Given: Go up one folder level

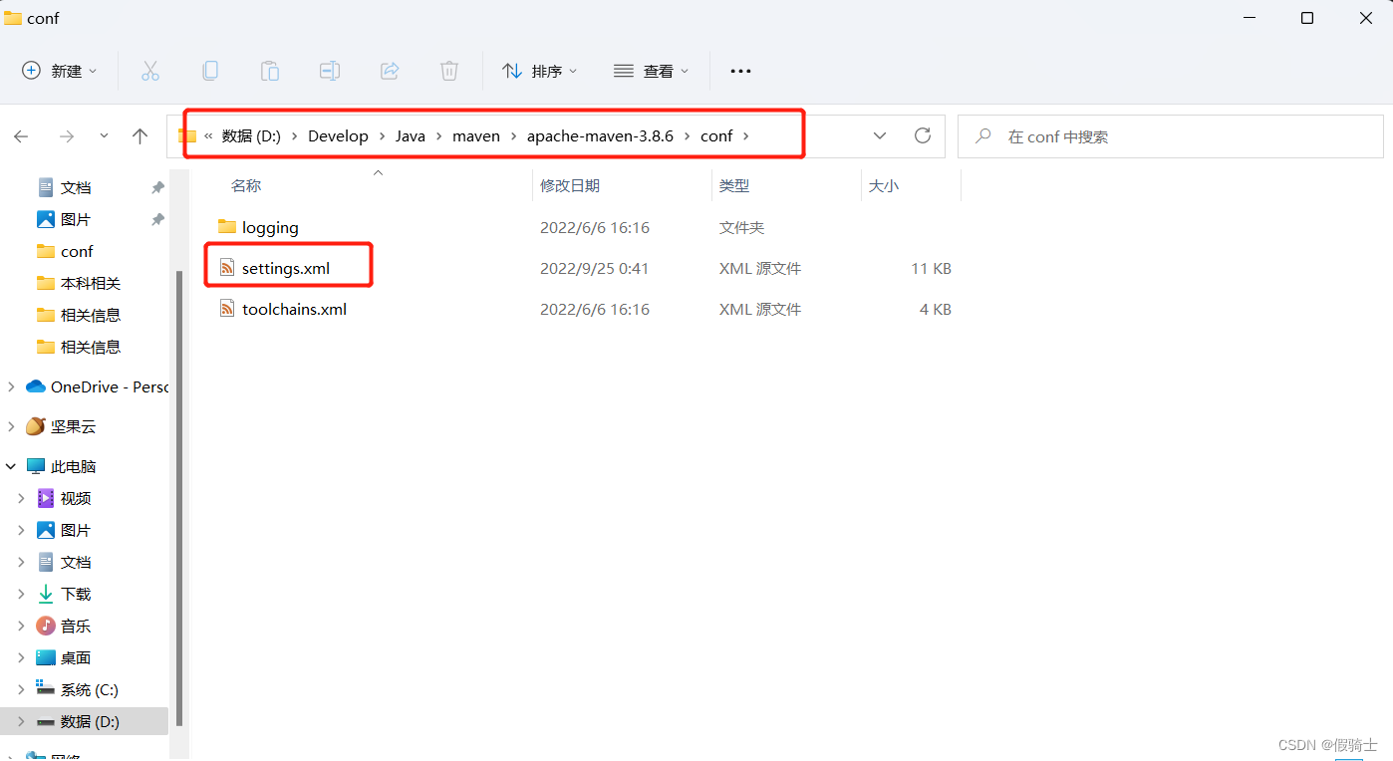Looking at the screenshot, I should click(x=140, y=136).
